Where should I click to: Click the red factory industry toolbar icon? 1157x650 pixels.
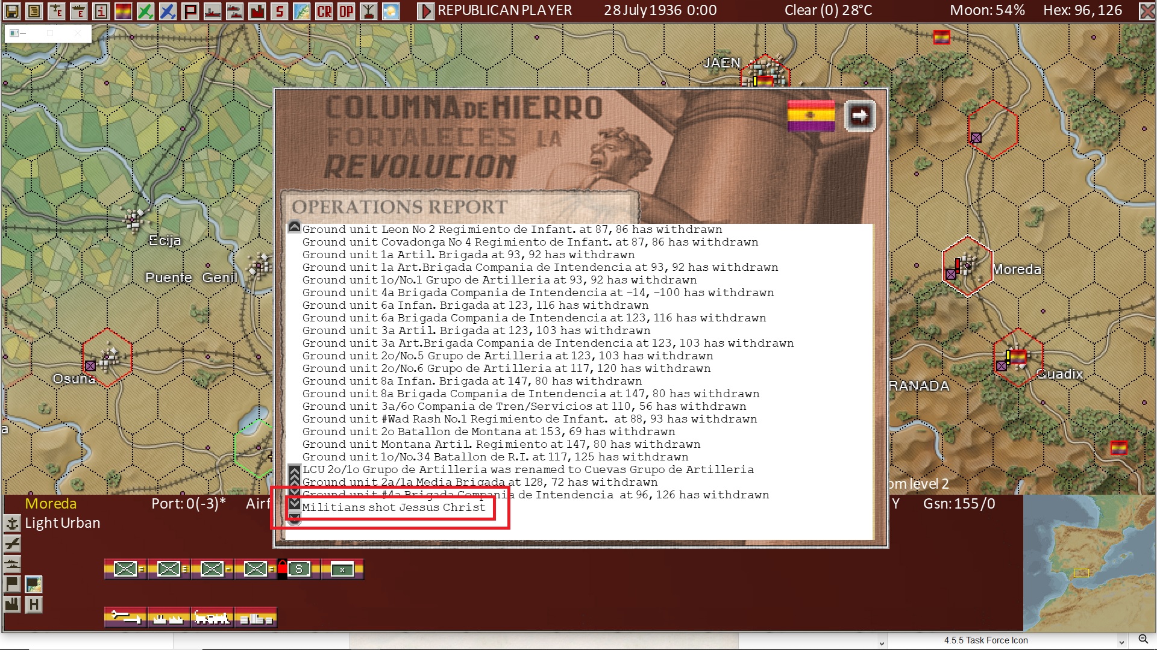click(257, 11)
